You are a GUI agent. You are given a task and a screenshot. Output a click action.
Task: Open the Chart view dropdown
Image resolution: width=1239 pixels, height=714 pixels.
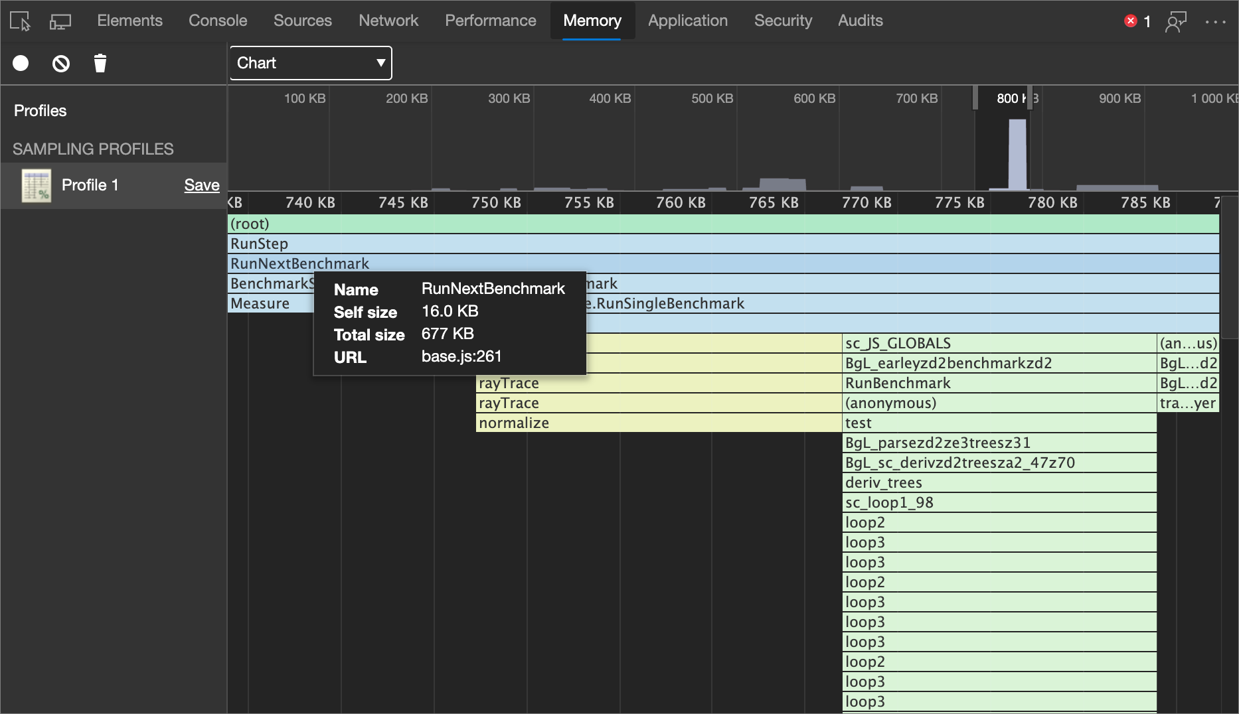(310, 63)
